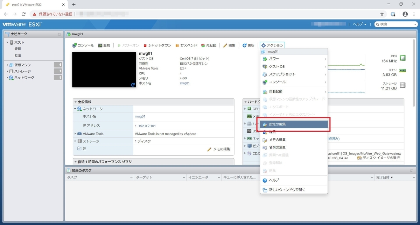Open the Snapshot (スナップショット) submenu
Image resolution: width=420 pixels, height=225 pixels.
(x=294, y=74)
